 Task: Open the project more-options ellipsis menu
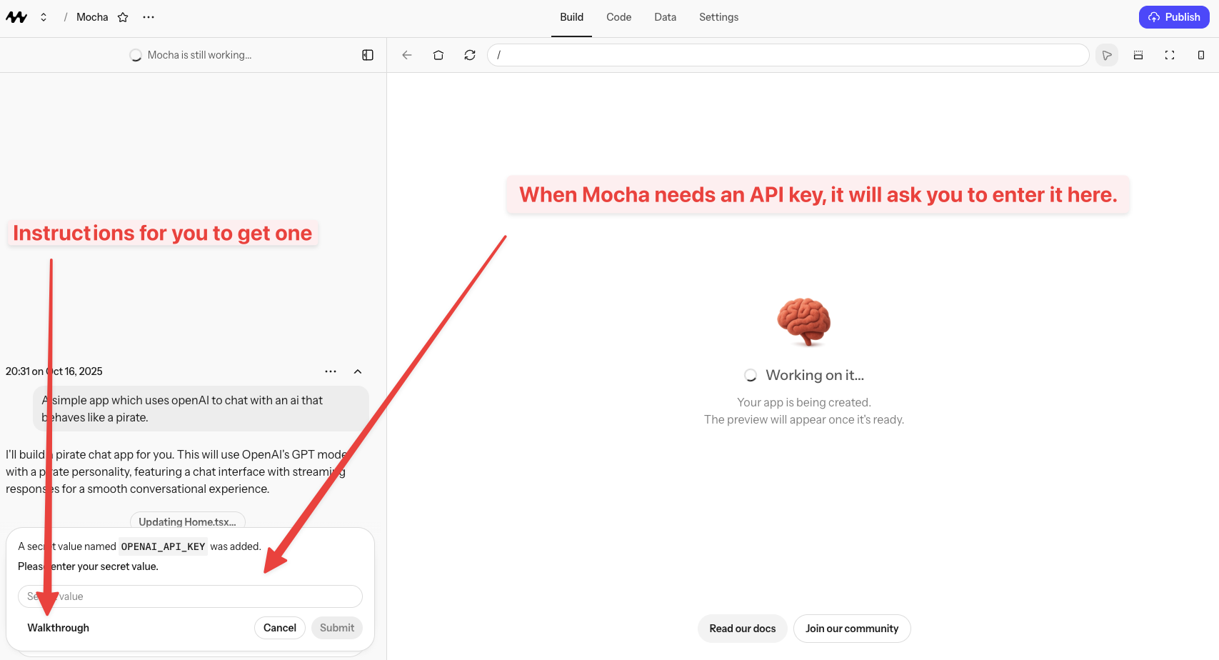[149, 17]
